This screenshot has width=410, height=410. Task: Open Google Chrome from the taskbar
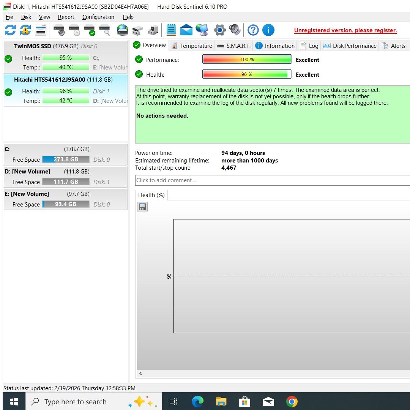click(292, 401)
